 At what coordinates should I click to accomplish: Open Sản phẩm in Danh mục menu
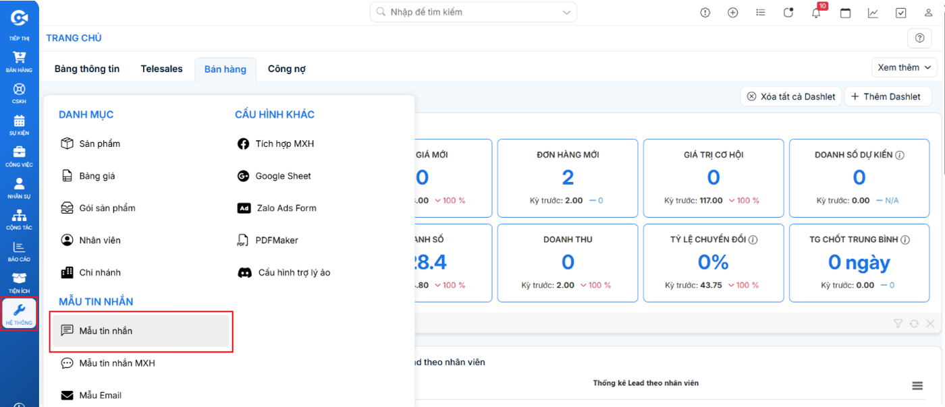pyautogui.click(x=90, y=144)
